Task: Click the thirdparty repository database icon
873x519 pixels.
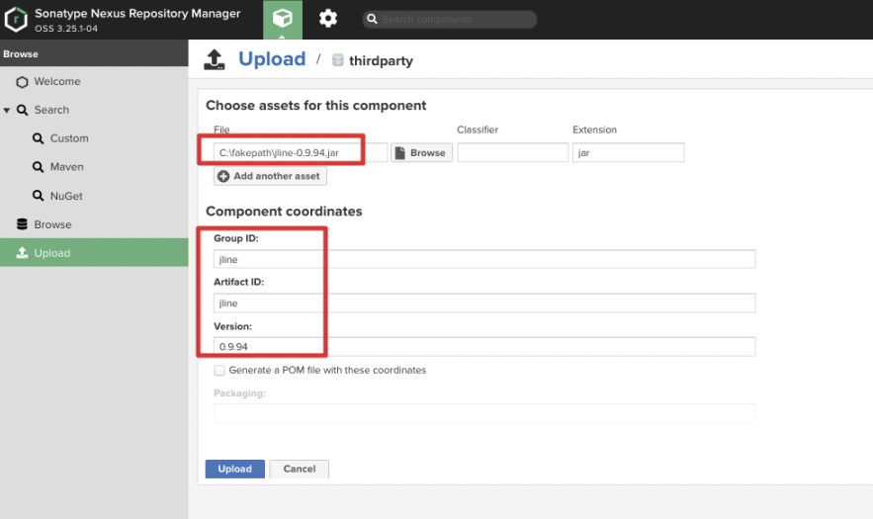Action: coord(338,60)
